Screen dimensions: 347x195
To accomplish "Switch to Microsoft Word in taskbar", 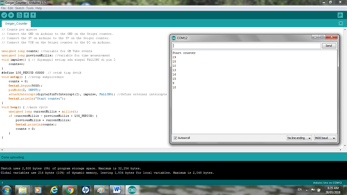I will pos(117,190).
